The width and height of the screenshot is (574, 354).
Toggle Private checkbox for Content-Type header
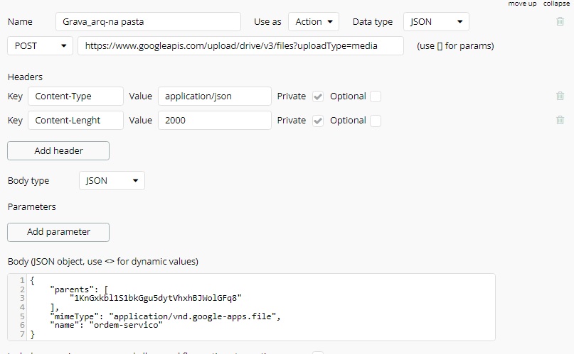pos(318,96)
